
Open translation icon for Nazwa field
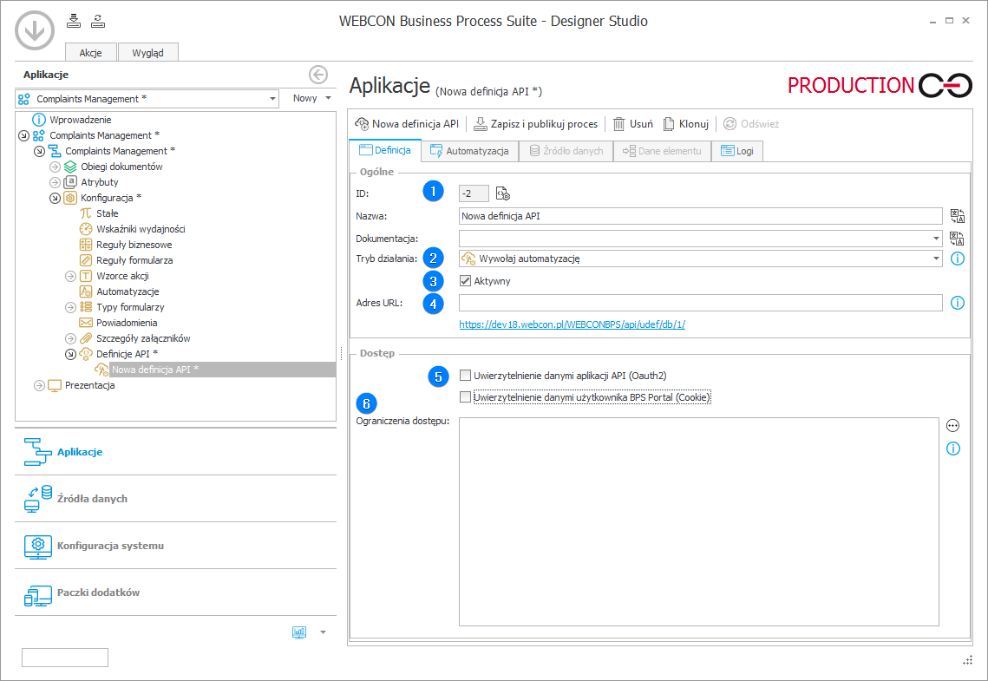pos(957,216)
